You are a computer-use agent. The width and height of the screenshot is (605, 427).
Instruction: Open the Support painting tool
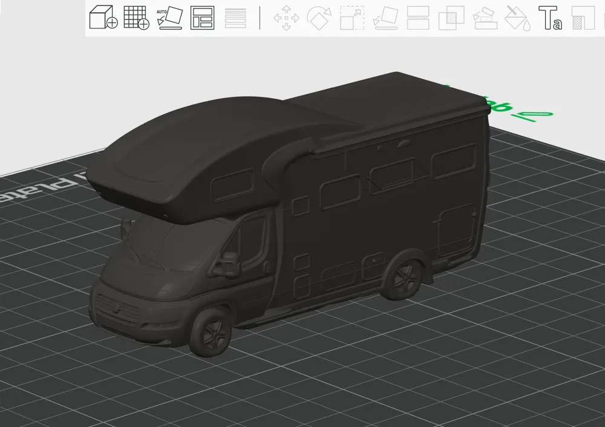coord(485,18)
